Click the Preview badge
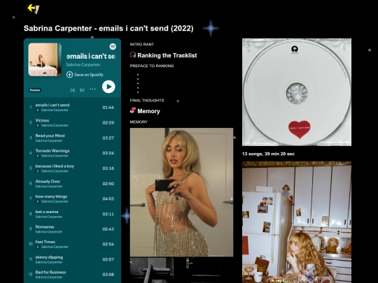This screenshot has width=378, height=283. tap(35, 90)
